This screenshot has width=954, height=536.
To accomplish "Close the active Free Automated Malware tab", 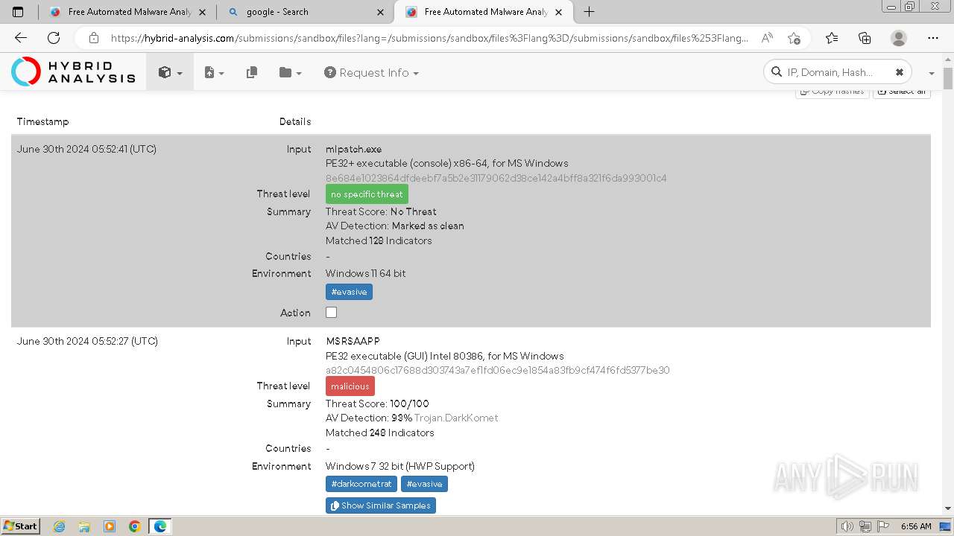I will tap(560, 12).
